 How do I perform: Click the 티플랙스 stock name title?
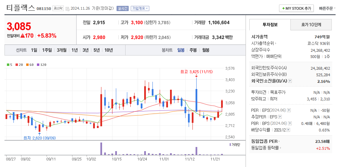click(x=20, y=8)
